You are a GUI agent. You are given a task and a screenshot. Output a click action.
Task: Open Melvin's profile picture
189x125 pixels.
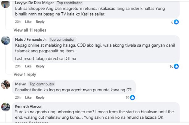tap(6, 85)
